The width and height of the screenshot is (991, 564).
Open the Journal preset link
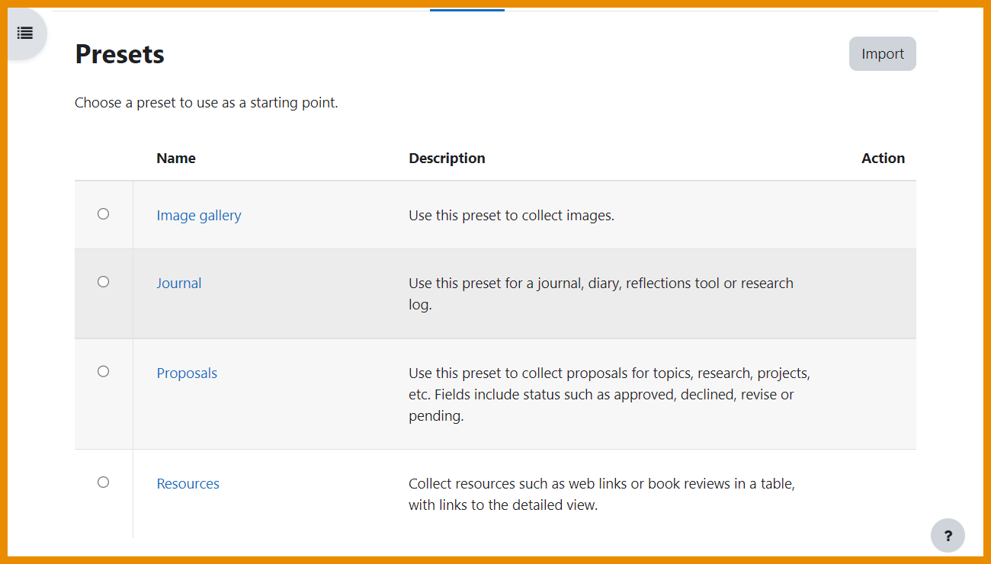[x=179, y=284]
